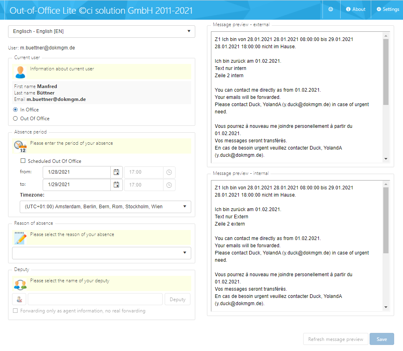
Task: Open calendar picker for the from date
Action: (x=116, y=172)
